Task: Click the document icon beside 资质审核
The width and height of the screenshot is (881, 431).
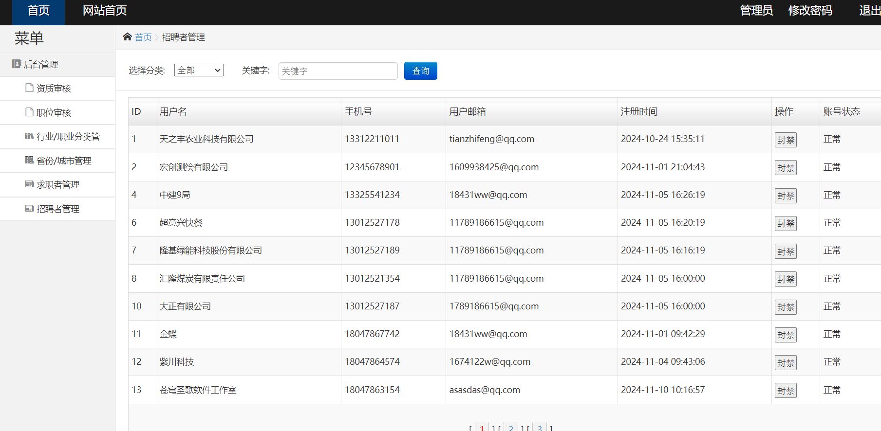Action: tap(29, 88)
